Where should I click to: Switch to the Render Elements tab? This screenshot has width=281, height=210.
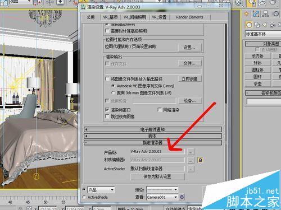(x=189, y=17)
